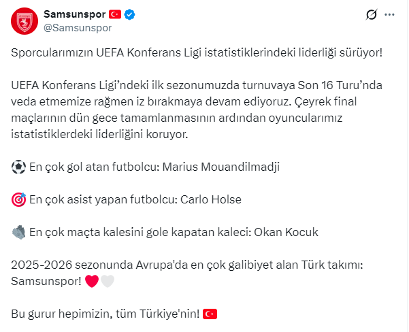Click the headline sentence about UEFA Konferans Ligi

click(x=197, y=52)
